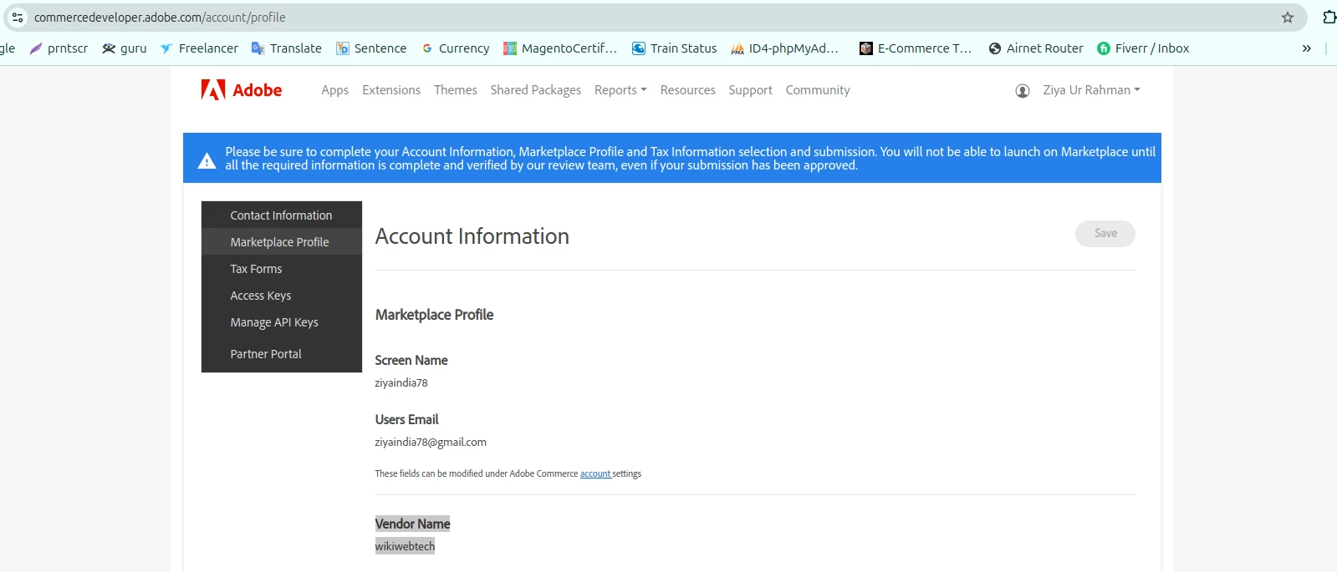The width and height of the screenshot is (1337, 572).
Task: Open the Freelancer bookmark
Action: (x=199, y=48)
